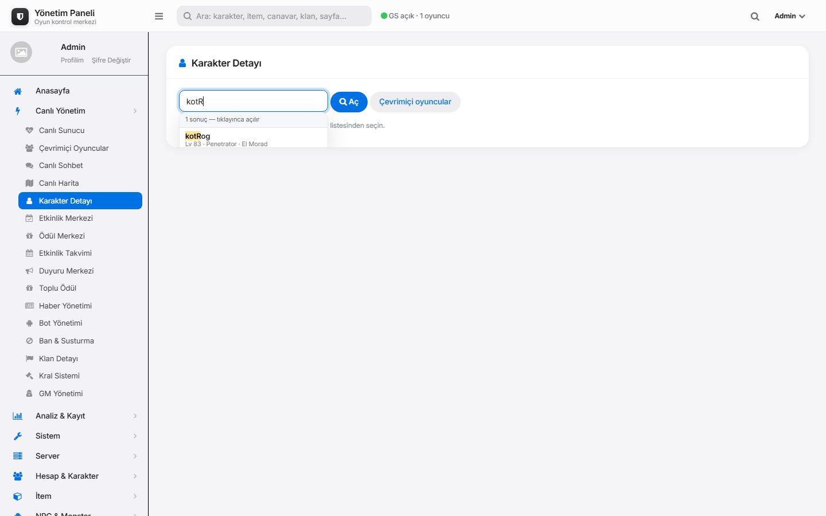
Task: Click the Klan Detayı flag icon
Action: [x=29, y=358]
